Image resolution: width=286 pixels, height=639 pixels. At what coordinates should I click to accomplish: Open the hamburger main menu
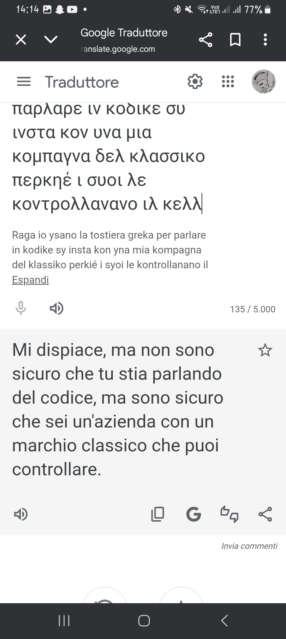[24, 81]
